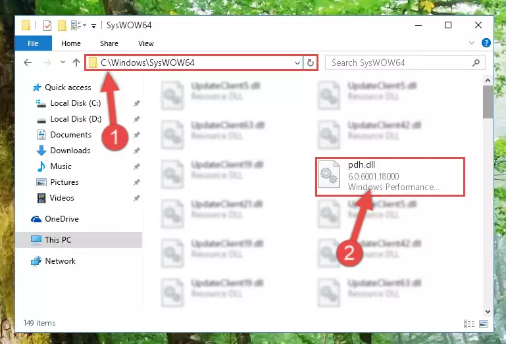
Task: Click the Network icon in sidebar
Action: tap(36, 260)
